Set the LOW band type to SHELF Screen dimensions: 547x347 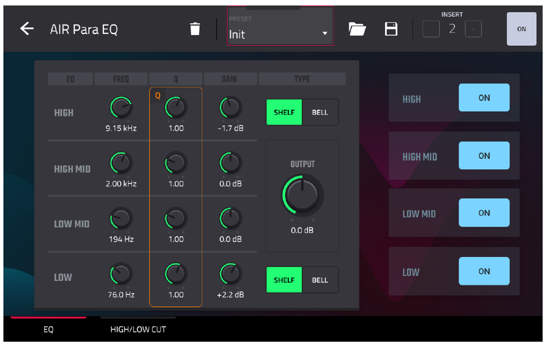[x=284, y=280]
